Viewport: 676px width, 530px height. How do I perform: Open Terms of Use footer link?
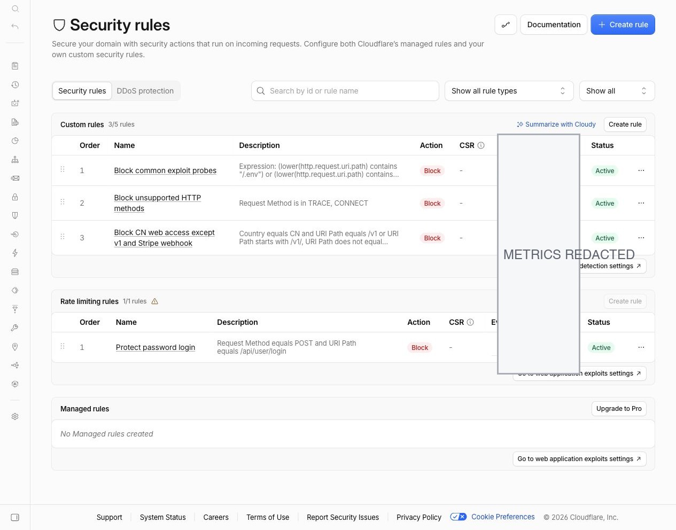(268, 517)
